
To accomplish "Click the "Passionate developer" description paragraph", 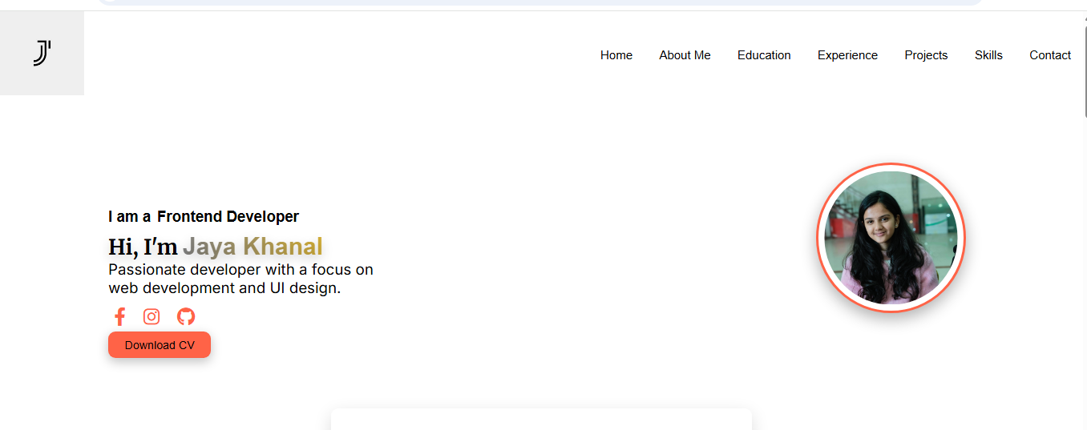I will 240,279.
